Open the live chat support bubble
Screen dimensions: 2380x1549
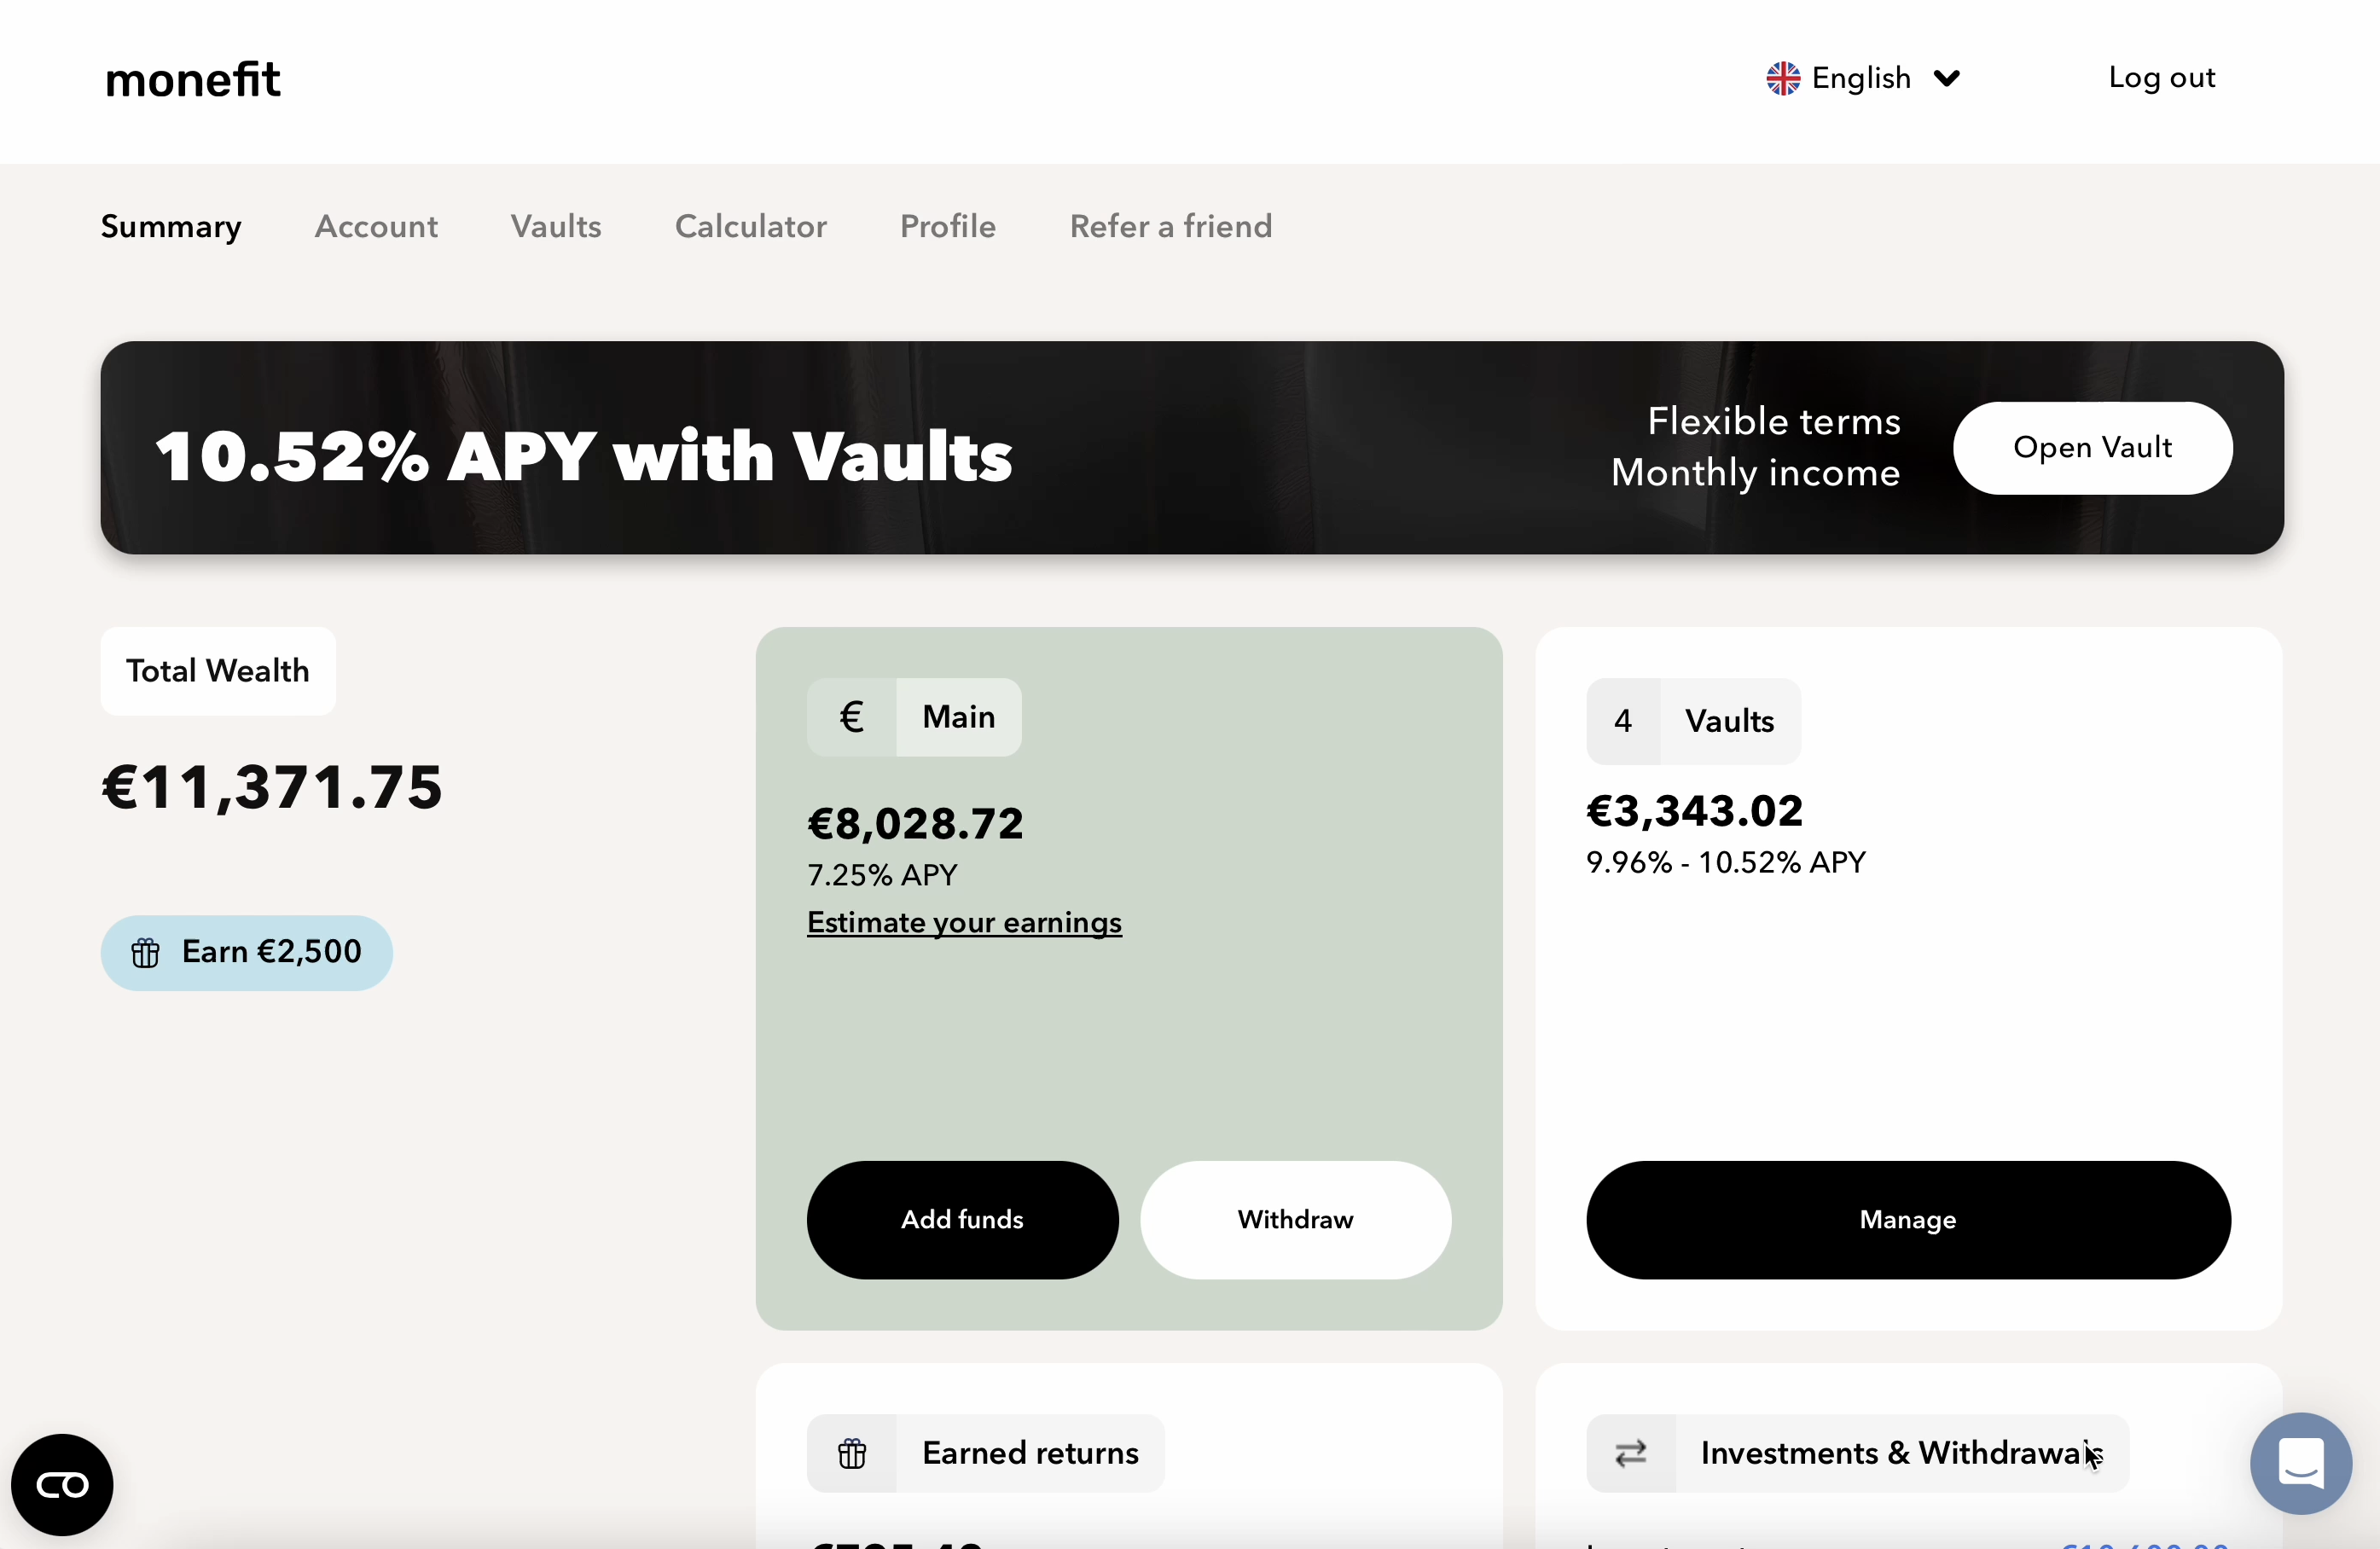tap(2300, 1463)
